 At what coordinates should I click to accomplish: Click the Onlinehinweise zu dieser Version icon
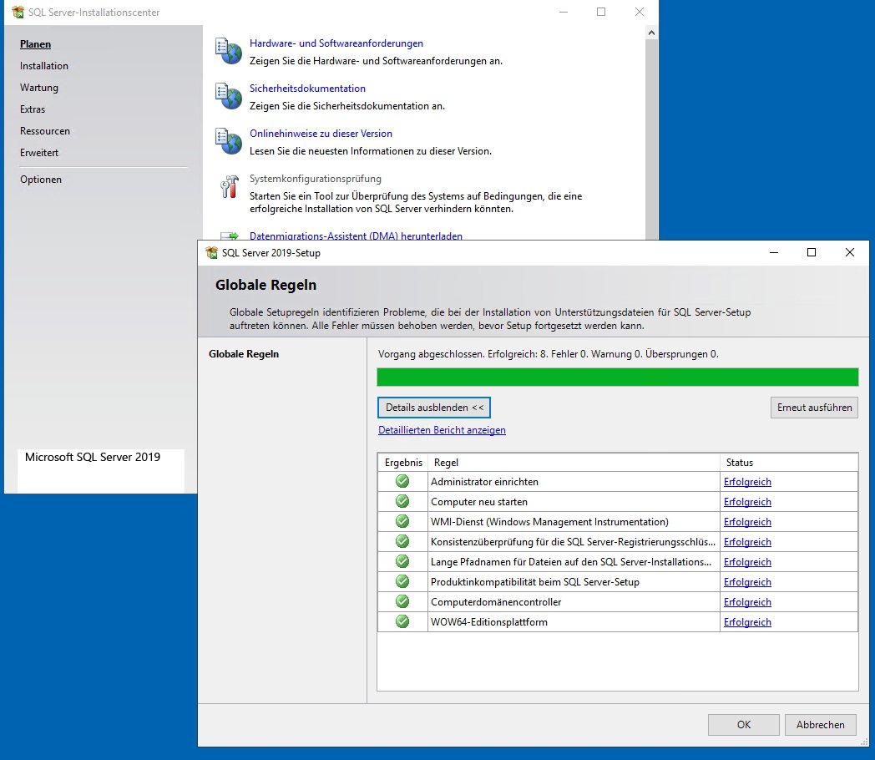click(x=227, y=142)
